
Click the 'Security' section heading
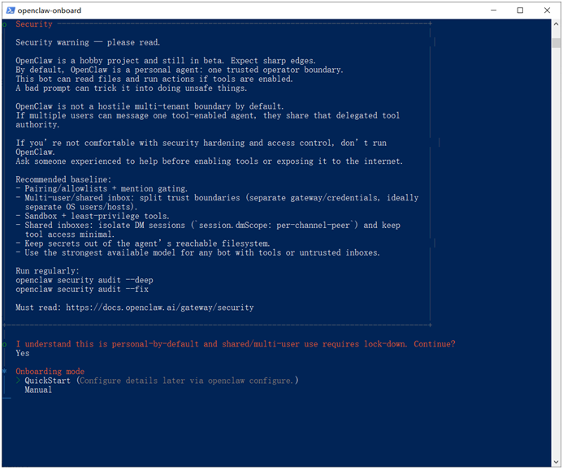point(34,24)
